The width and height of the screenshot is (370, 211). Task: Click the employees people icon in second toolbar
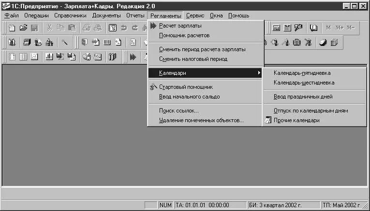tap(12, 42)
